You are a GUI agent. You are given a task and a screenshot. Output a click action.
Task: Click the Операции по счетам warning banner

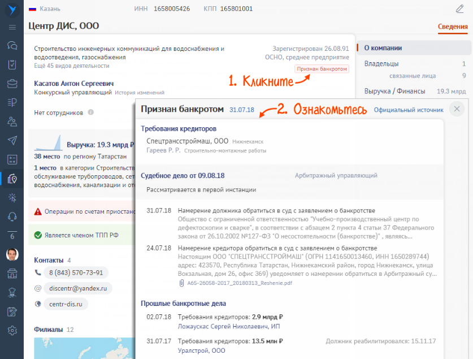[82, 211]
